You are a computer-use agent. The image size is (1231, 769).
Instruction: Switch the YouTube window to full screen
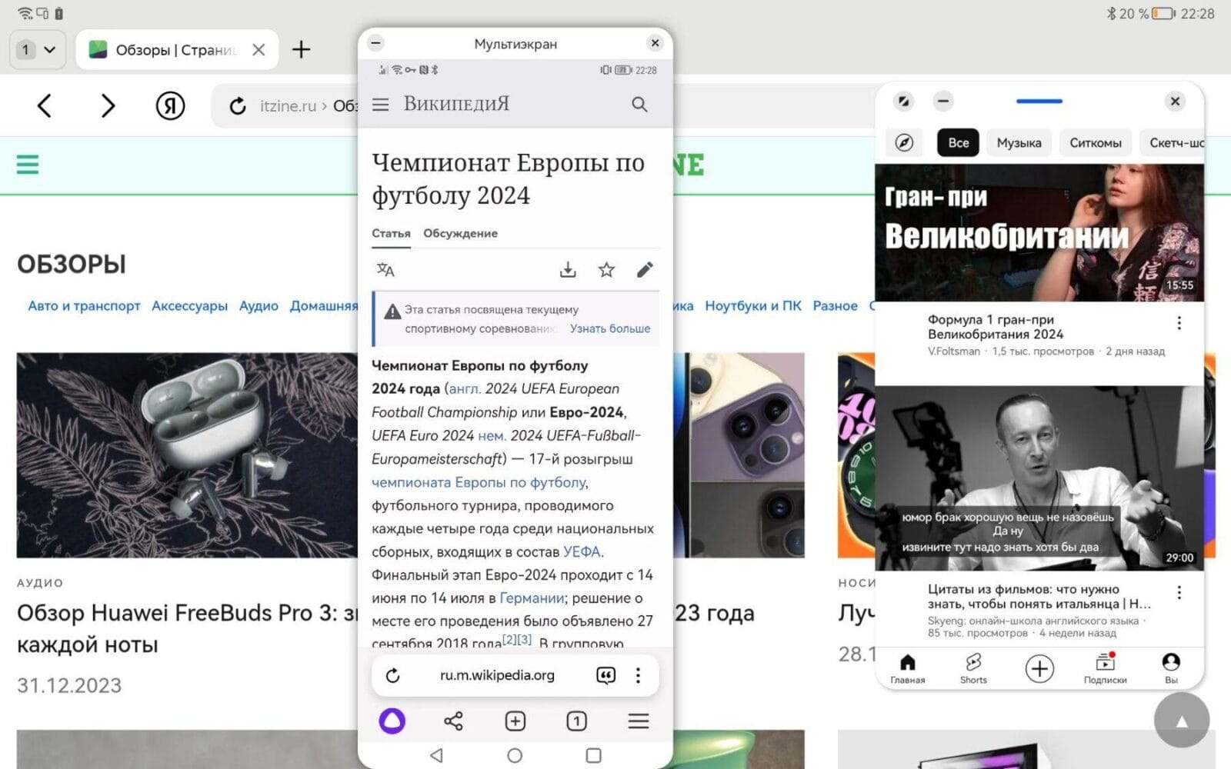(x=903, y=101)
